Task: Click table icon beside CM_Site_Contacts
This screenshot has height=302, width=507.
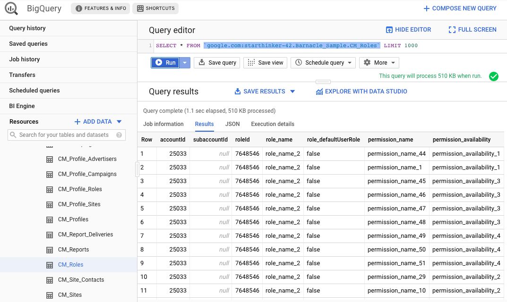Action: pos(50,280)
